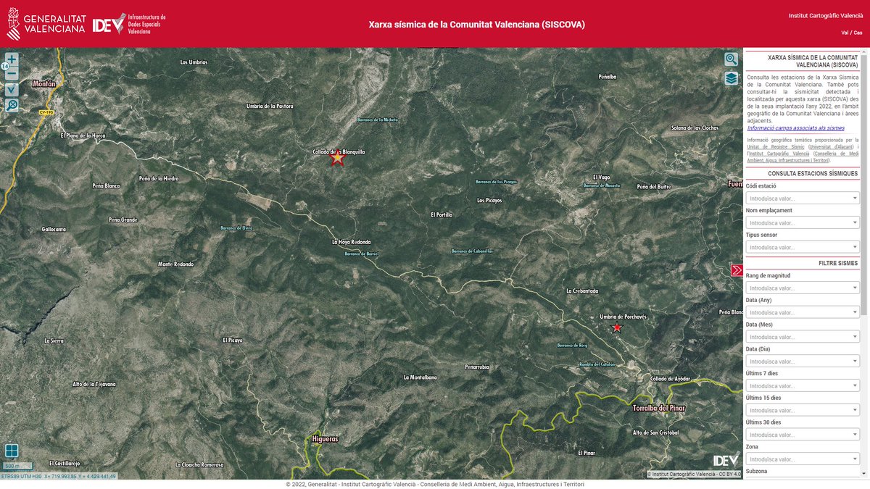Open the Últims 15 dies dropdown
The width and height of the screenshot is (870, 489).
(x=803, y=410)
